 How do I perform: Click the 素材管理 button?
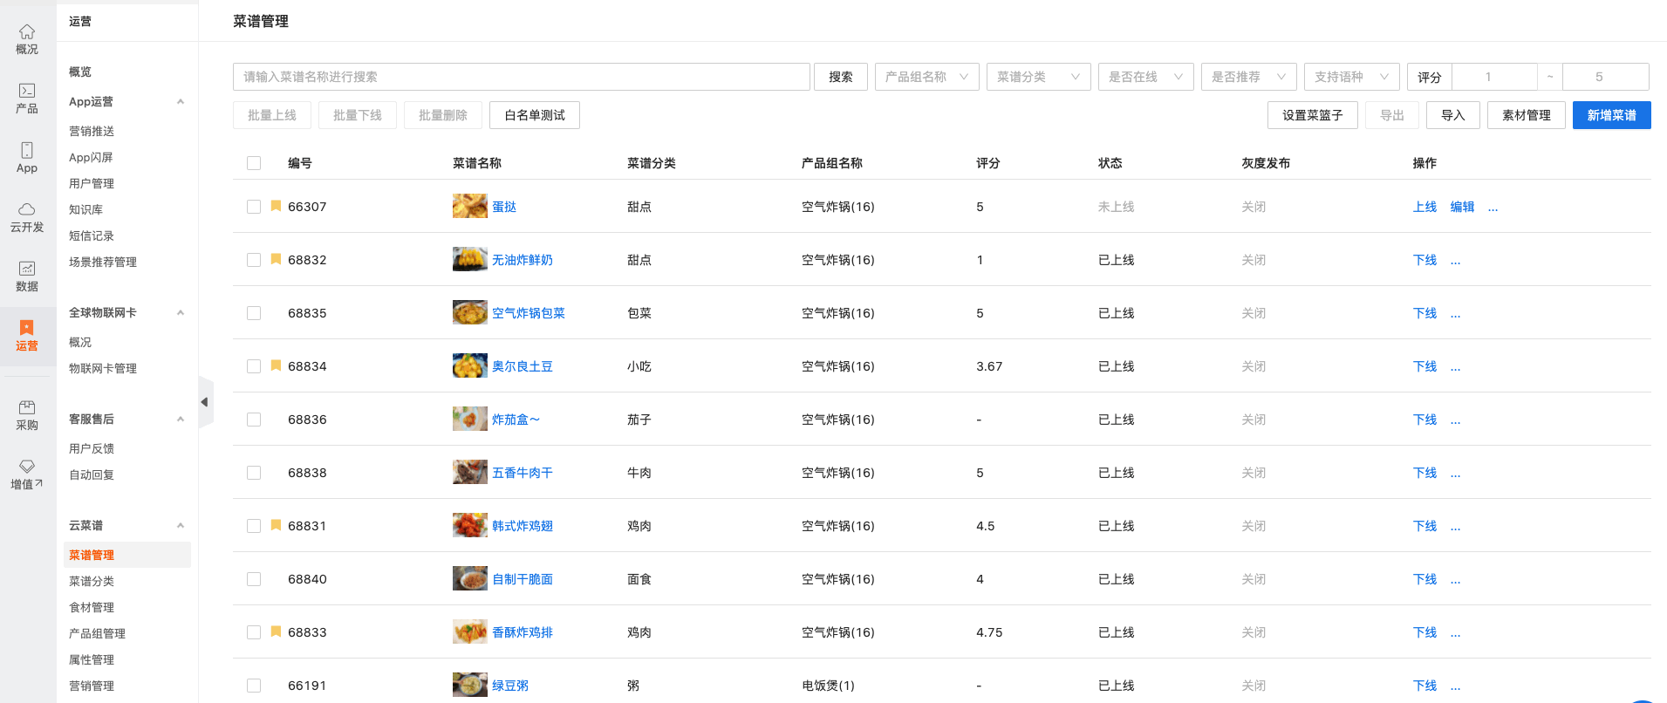point(1526,115)
